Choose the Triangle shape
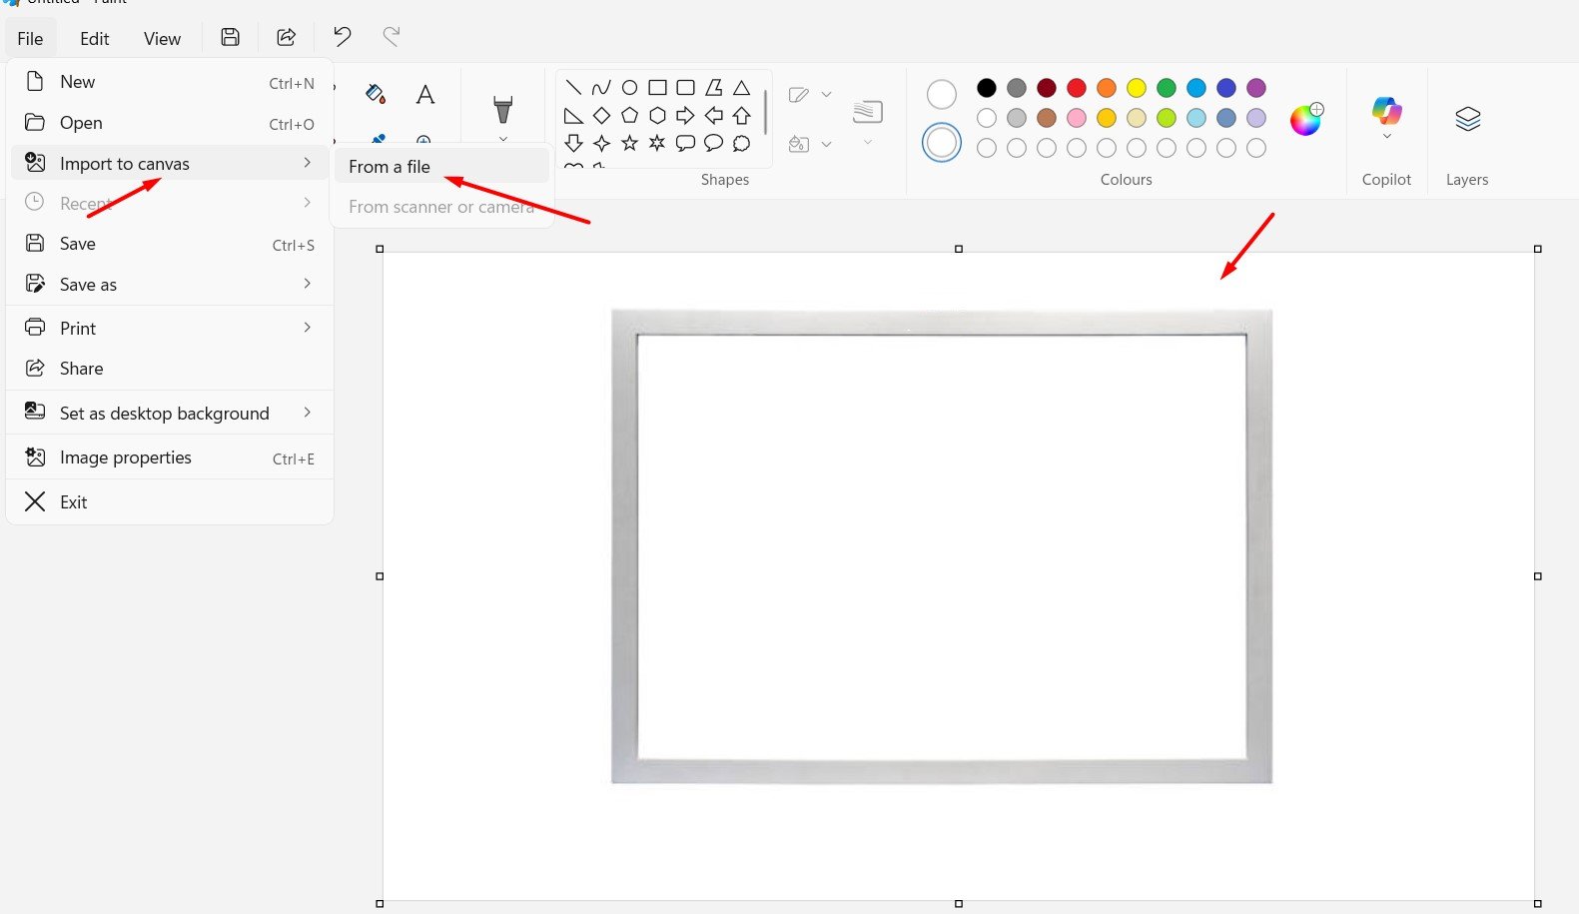Image resolution: width=1579 pixels, height=914 pixels. coord(741,87)
